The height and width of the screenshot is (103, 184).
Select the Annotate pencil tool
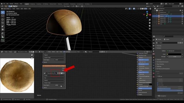tap(3, 33)
